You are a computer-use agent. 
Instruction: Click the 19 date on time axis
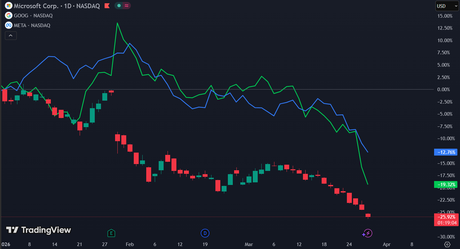tap(205, 244)
